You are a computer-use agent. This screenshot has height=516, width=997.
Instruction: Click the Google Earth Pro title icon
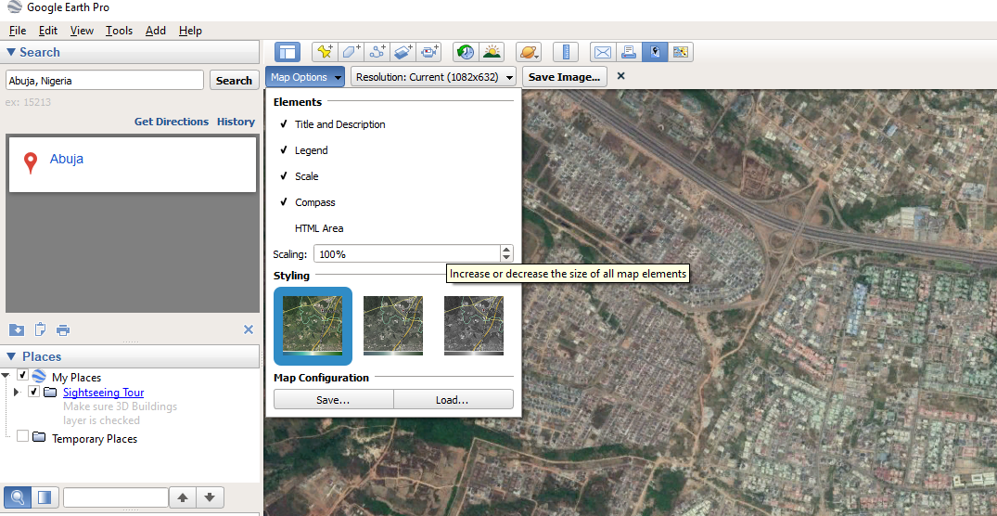pyautogui.click(x=14, y=7)
